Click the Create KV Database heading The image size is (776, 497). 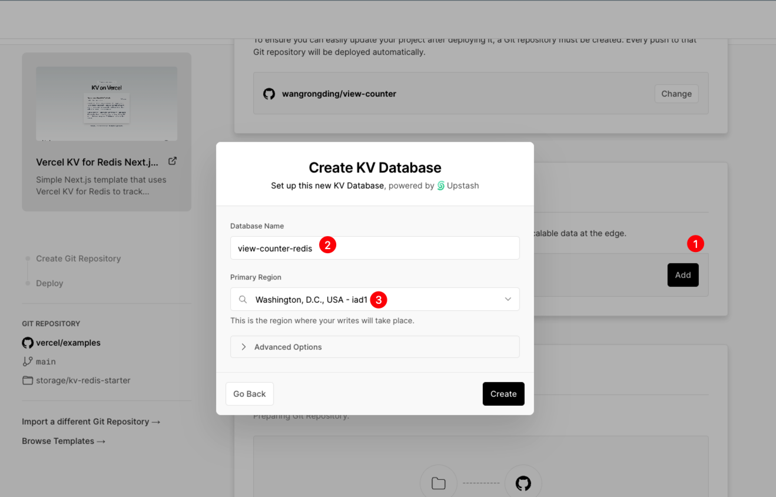tap(375, 168)
